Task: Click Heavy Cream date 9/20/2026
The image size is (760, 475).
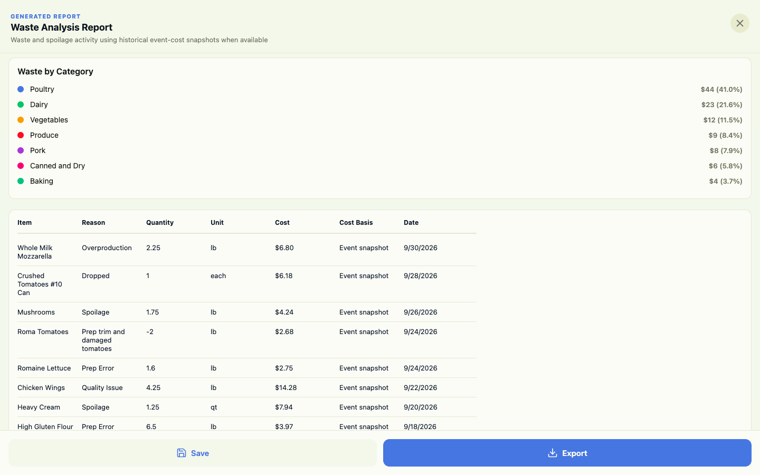Action: point(421,407)
